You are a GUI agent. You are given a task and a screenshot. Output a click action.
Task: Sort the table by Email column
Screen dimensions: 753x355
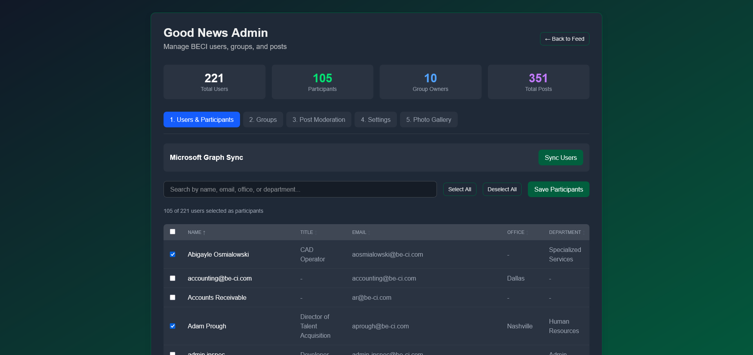click(x=361, y=232)
